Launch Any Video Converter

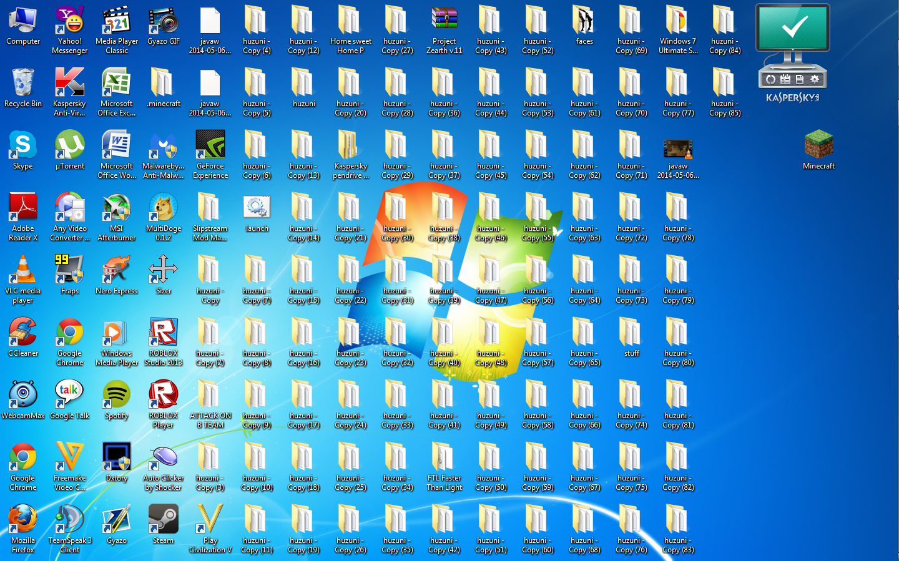coord(70,218)
